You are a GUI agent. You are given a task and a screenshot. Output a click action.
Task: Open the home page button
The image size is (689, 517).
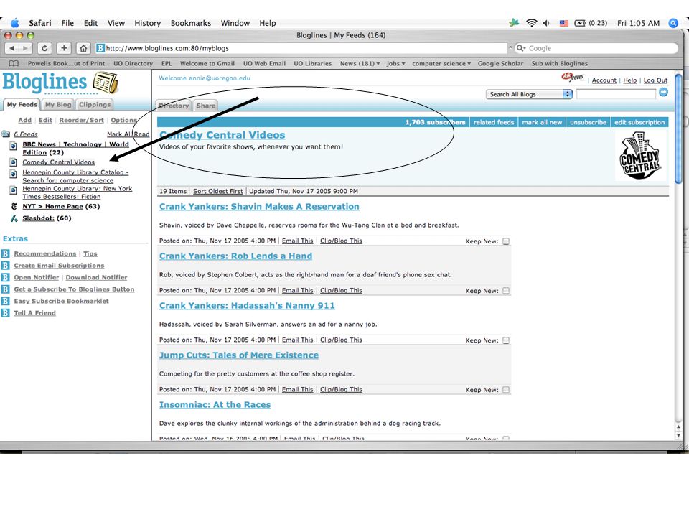[x=83, y=48]
